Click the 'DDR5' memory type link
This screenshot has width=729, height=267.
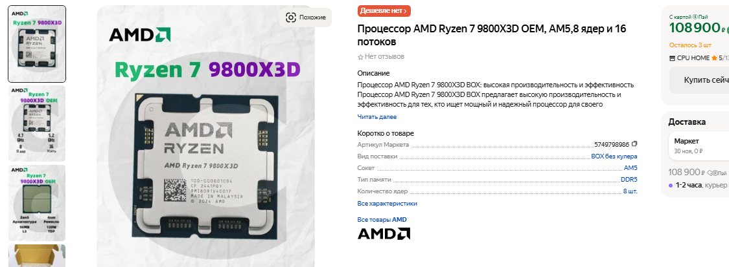pos(629,180)
